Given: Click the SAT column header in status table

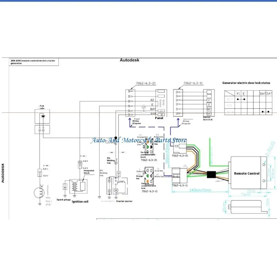Looking at the screenshot, I should 269,93.
